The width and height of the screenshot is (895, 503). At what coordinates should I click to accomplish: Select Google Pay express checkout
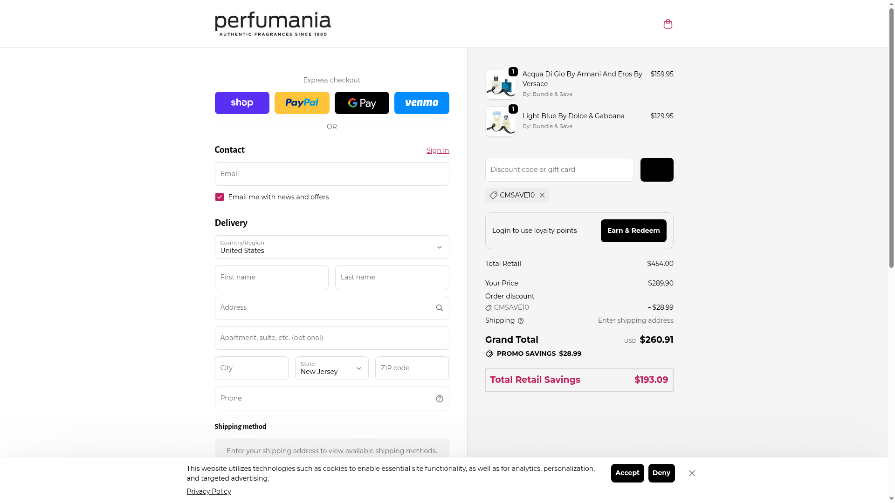(362, 103)
